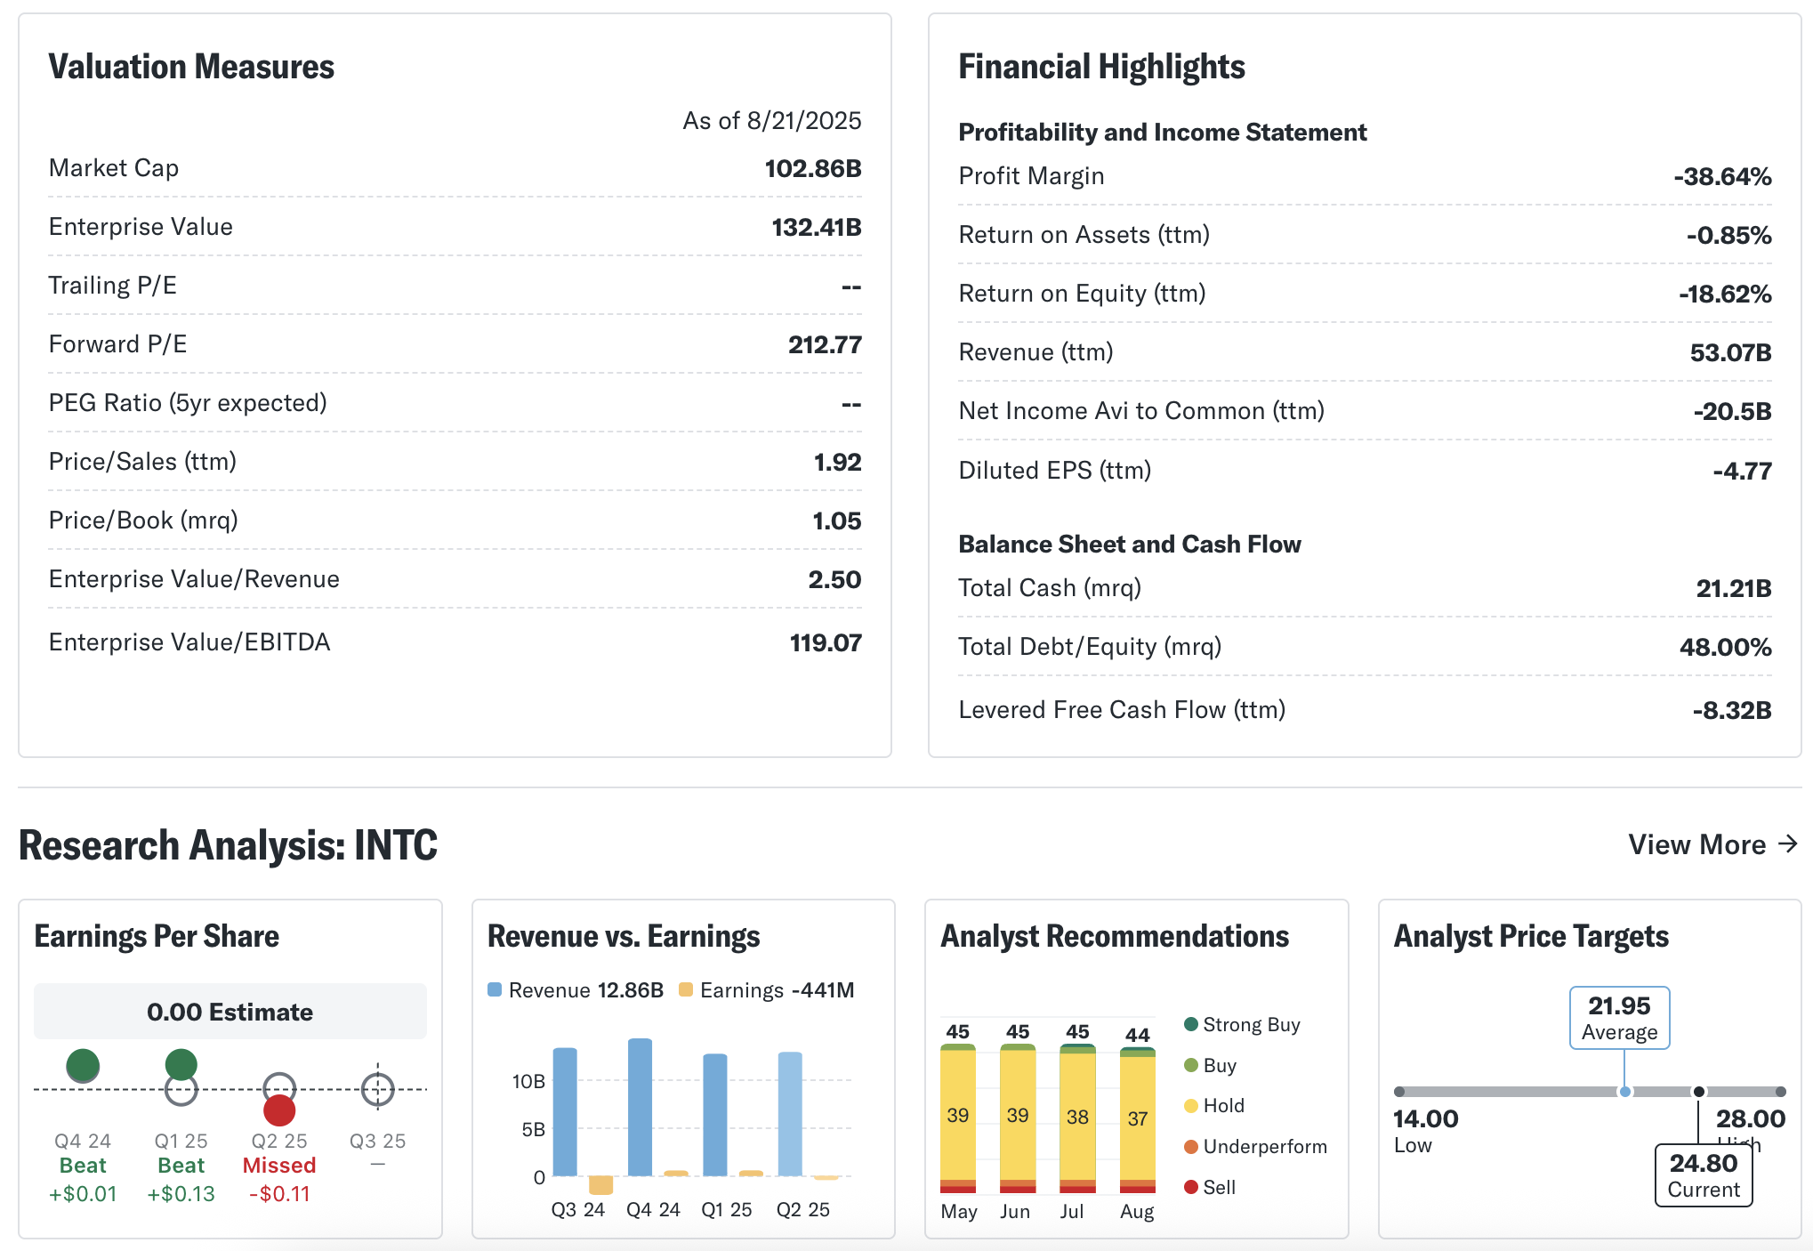Click the Earnings legend orange square

point(686,989)
